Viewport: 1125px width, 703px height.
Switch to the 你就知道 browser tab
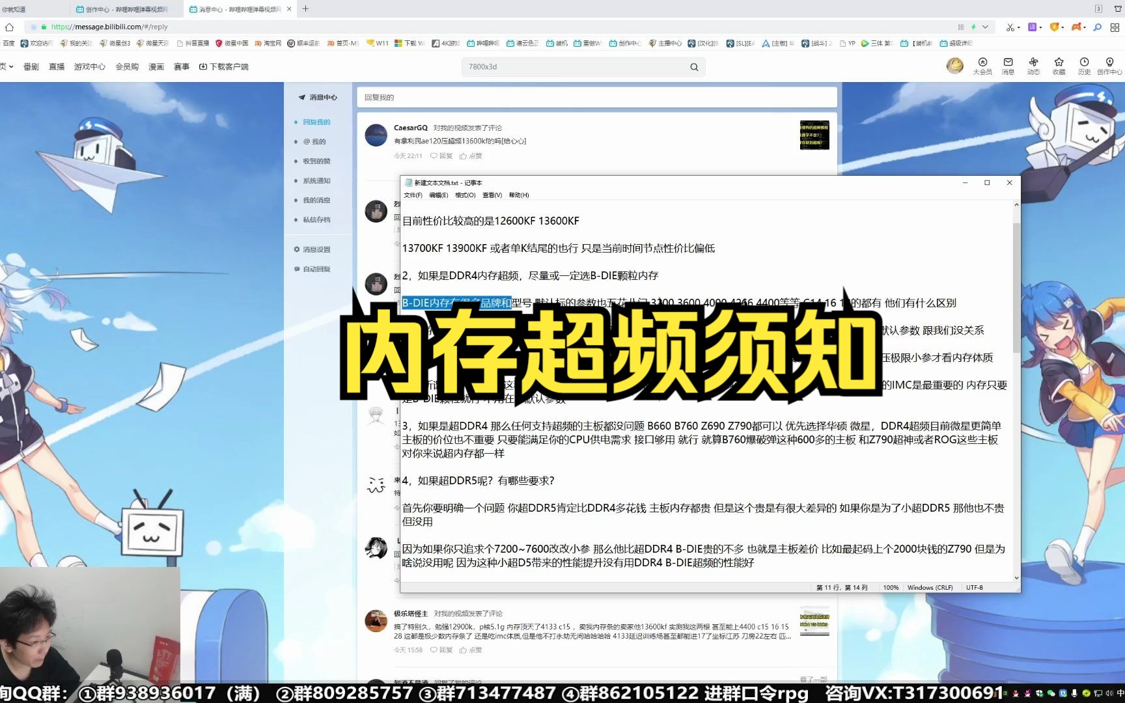(x=34, y=9)
